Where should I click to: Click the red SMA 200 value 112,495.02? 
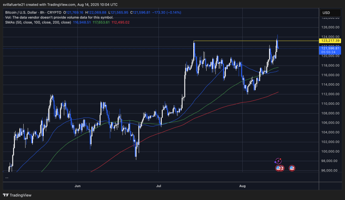tap(120, 22)
